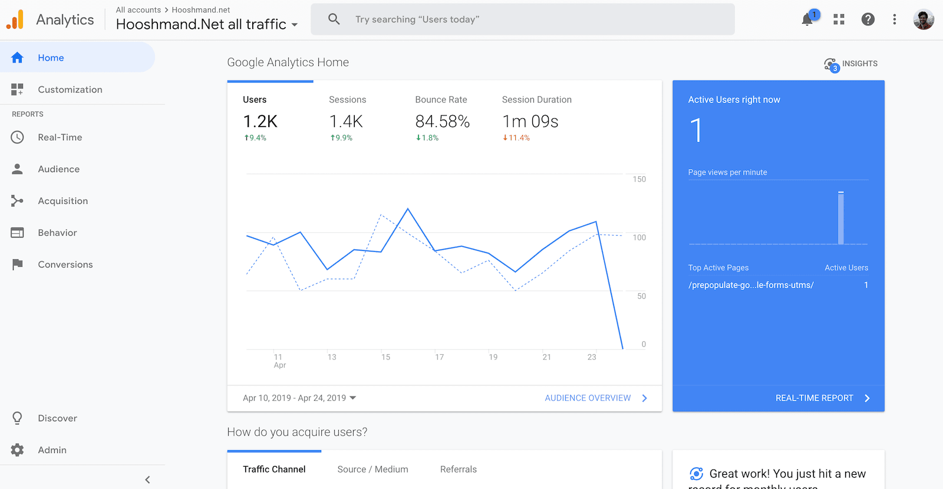Click the insight icon beside 'Great work!'
Screen dimensions: 943x489
click(x=696, y=474)
